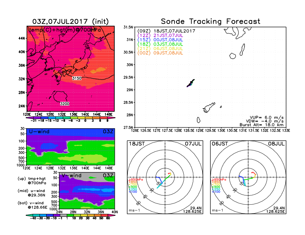
Task: Click the '128.625E' coordinate in the 06JST hodograph
Action: pyautogui.click(x=275, y=211)
